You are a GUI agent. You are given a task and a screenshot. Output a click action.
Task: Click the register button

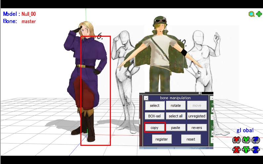pos(162,139)
